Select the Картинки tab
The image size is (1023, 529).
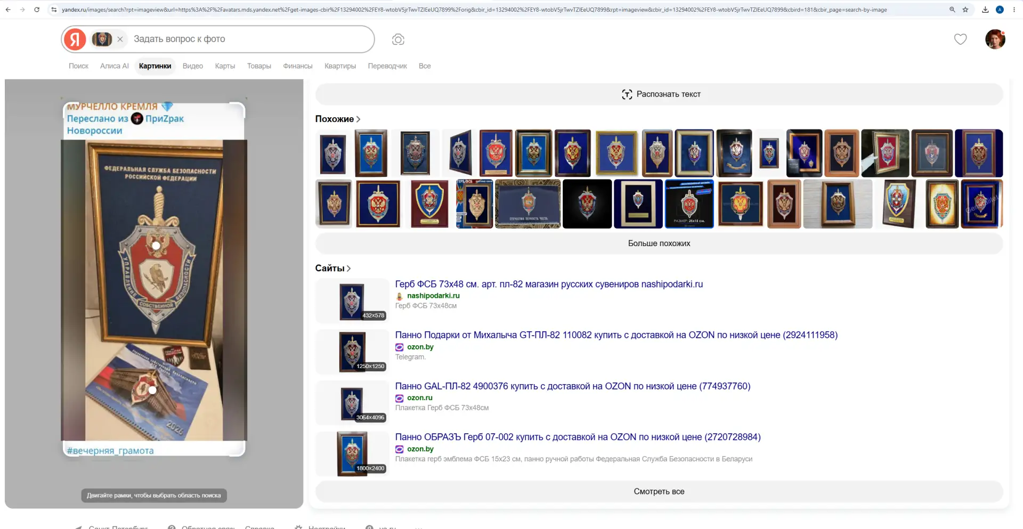[x=155, y=66]
